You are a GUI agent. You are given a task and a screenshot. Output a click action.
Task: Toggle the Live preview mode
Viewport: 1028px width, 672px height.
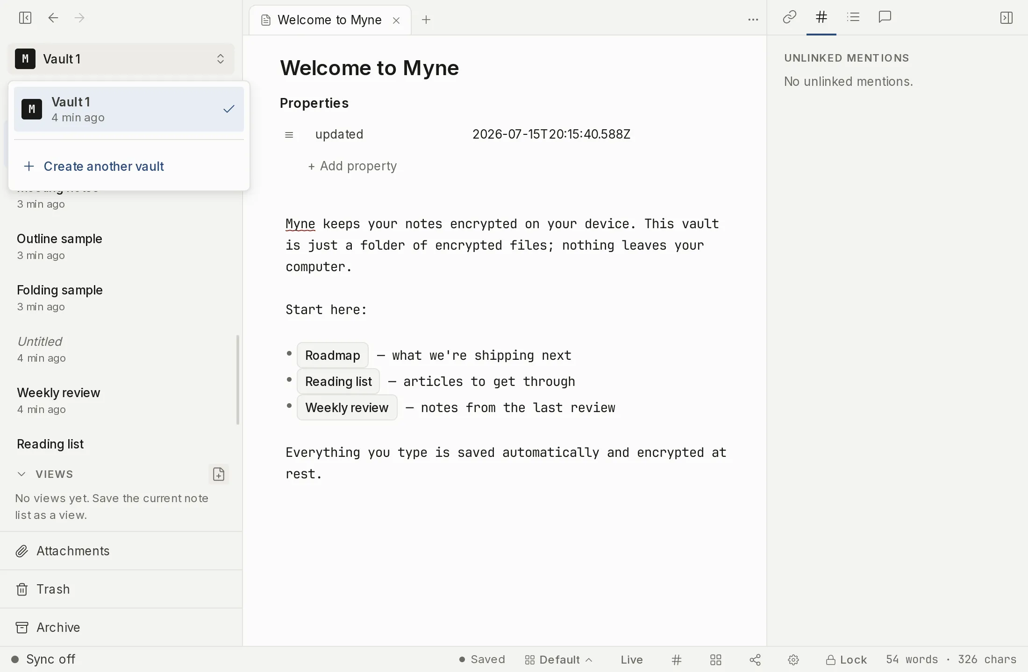click(x=632, y=660)
